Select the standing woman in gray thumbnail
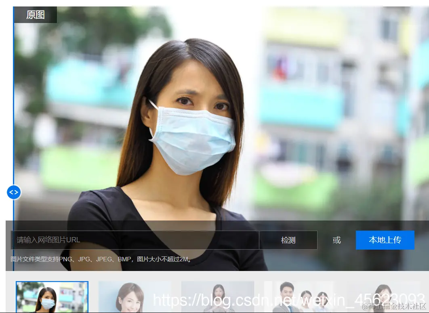Screen dimensions: 429x313 pos(217,297)
